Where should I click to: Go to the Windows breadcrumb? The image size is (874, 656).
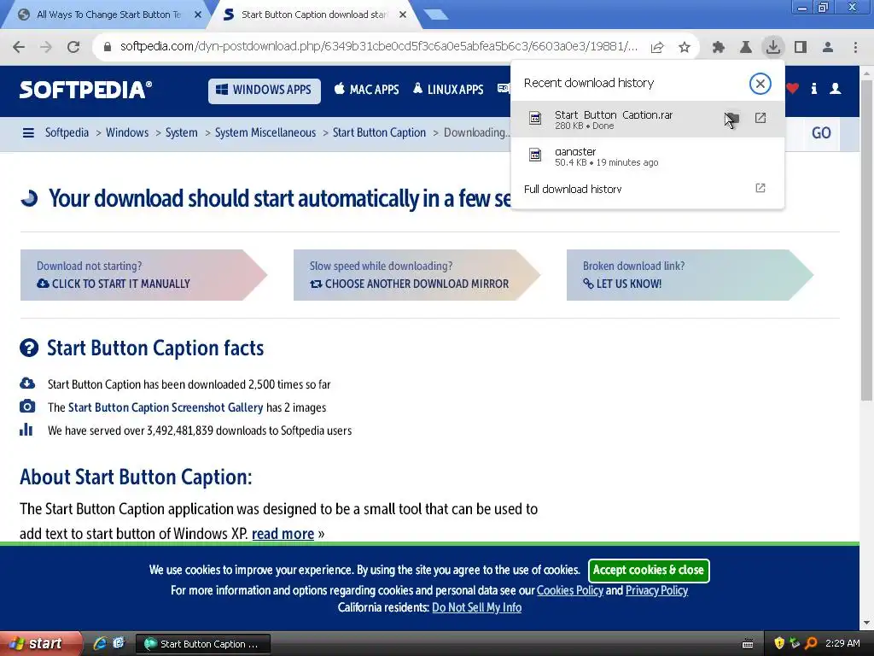pyautogui.click(x=127, y=132)
